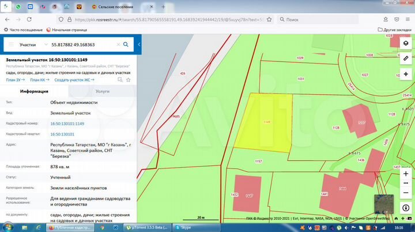Switch basemap using satellite thumbnail
This screenshot has height=232, width=415.
(383, 204)
